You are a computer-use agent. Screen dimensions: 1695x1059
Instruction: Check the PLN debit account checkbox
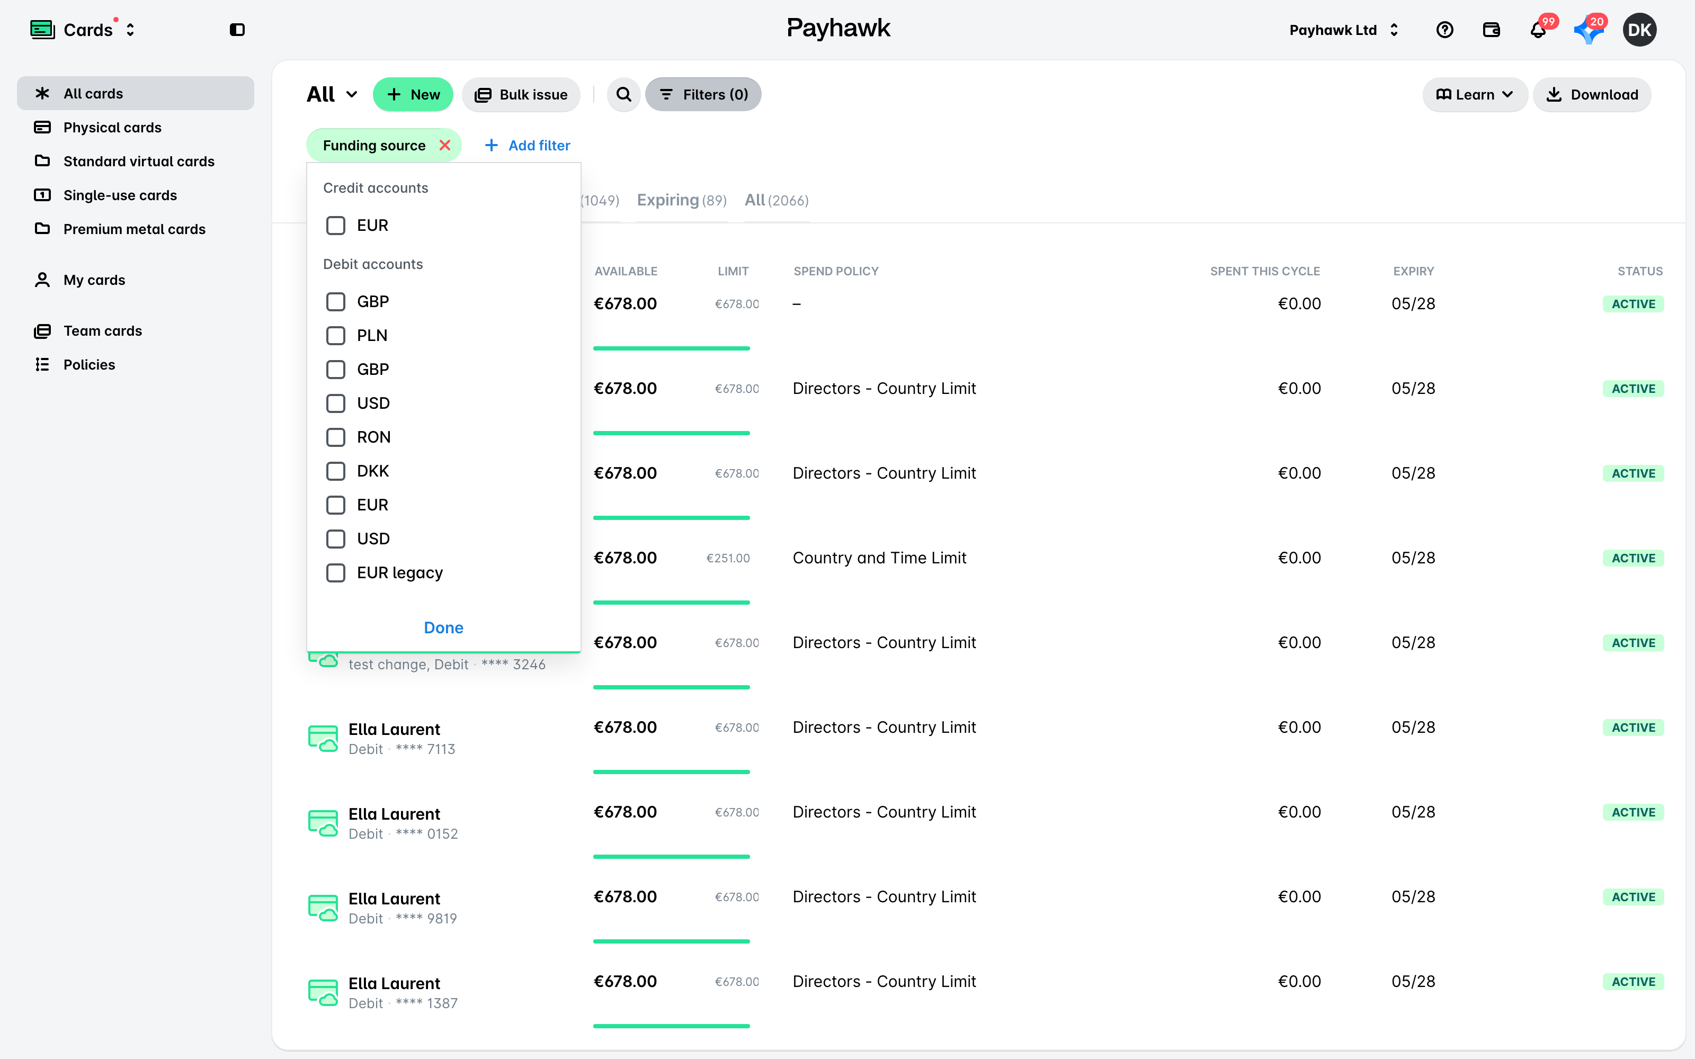click(x=336, y=336)
